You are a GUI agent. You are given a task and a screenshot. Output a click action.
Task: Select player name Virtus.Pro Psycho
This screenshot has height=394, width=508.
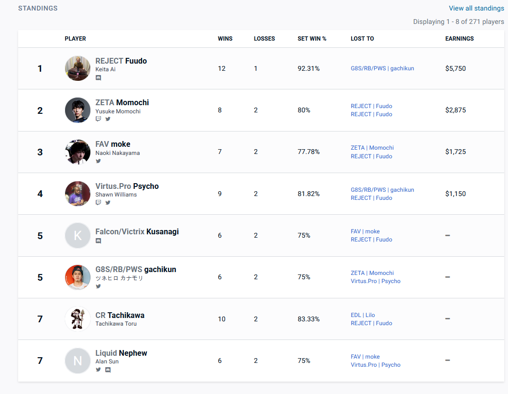pos(127,186)
